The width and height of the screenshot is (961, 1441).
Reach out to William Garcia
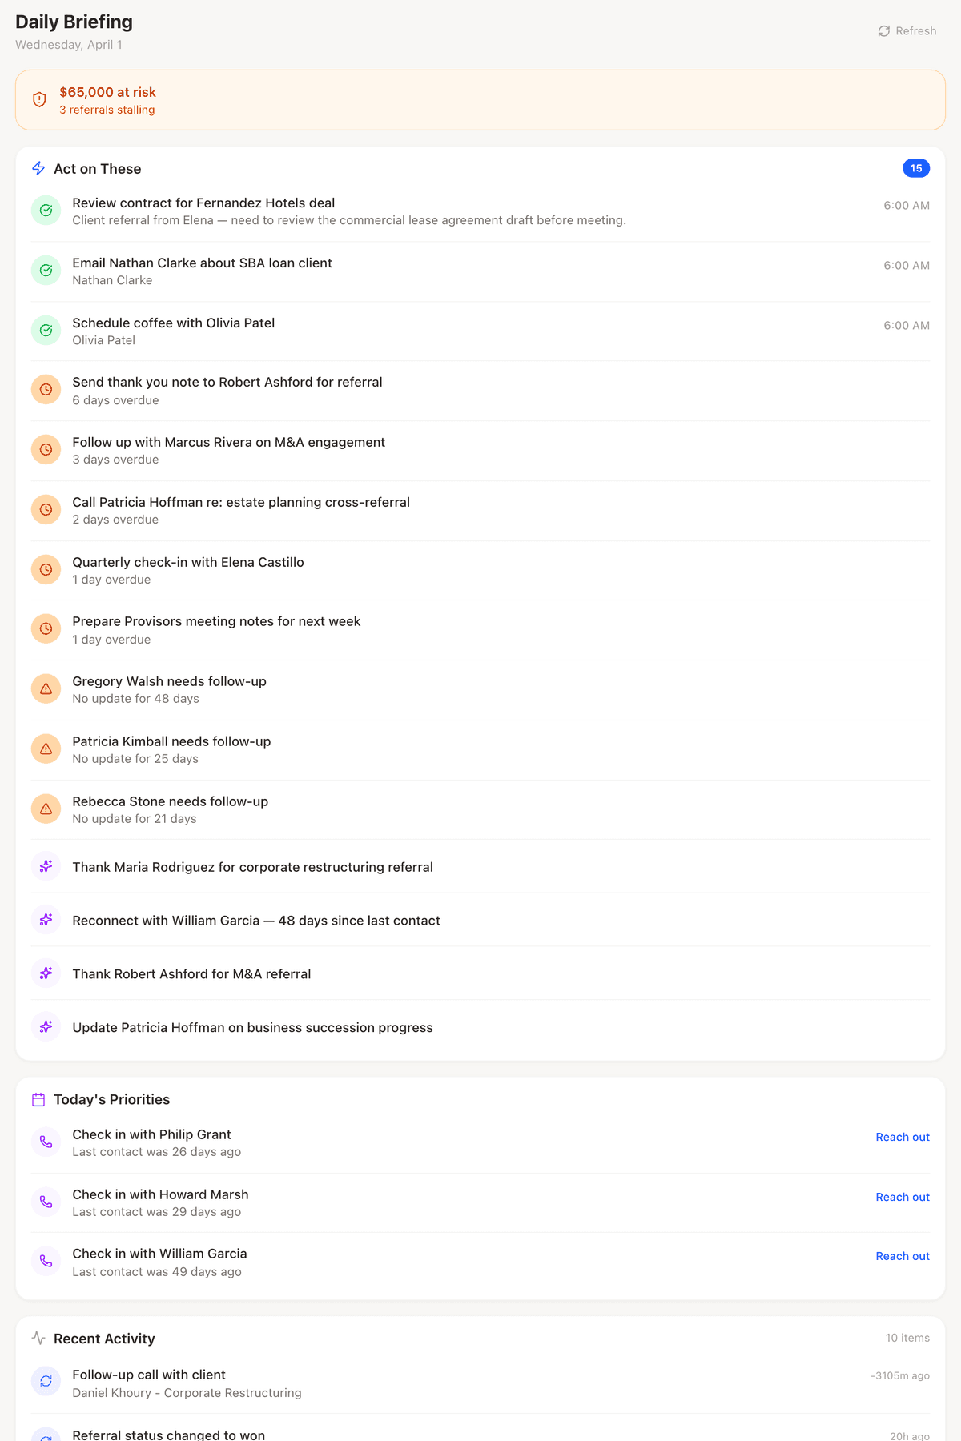pos(903,1257)
